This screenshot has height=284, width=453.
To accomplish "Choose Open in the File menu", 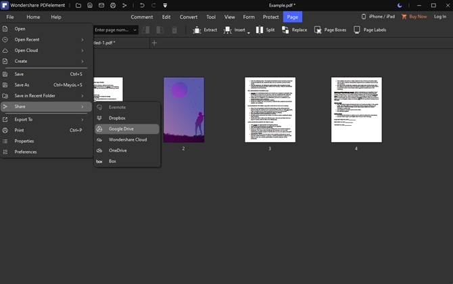I will pyautogui.click(x=46, y=29).
